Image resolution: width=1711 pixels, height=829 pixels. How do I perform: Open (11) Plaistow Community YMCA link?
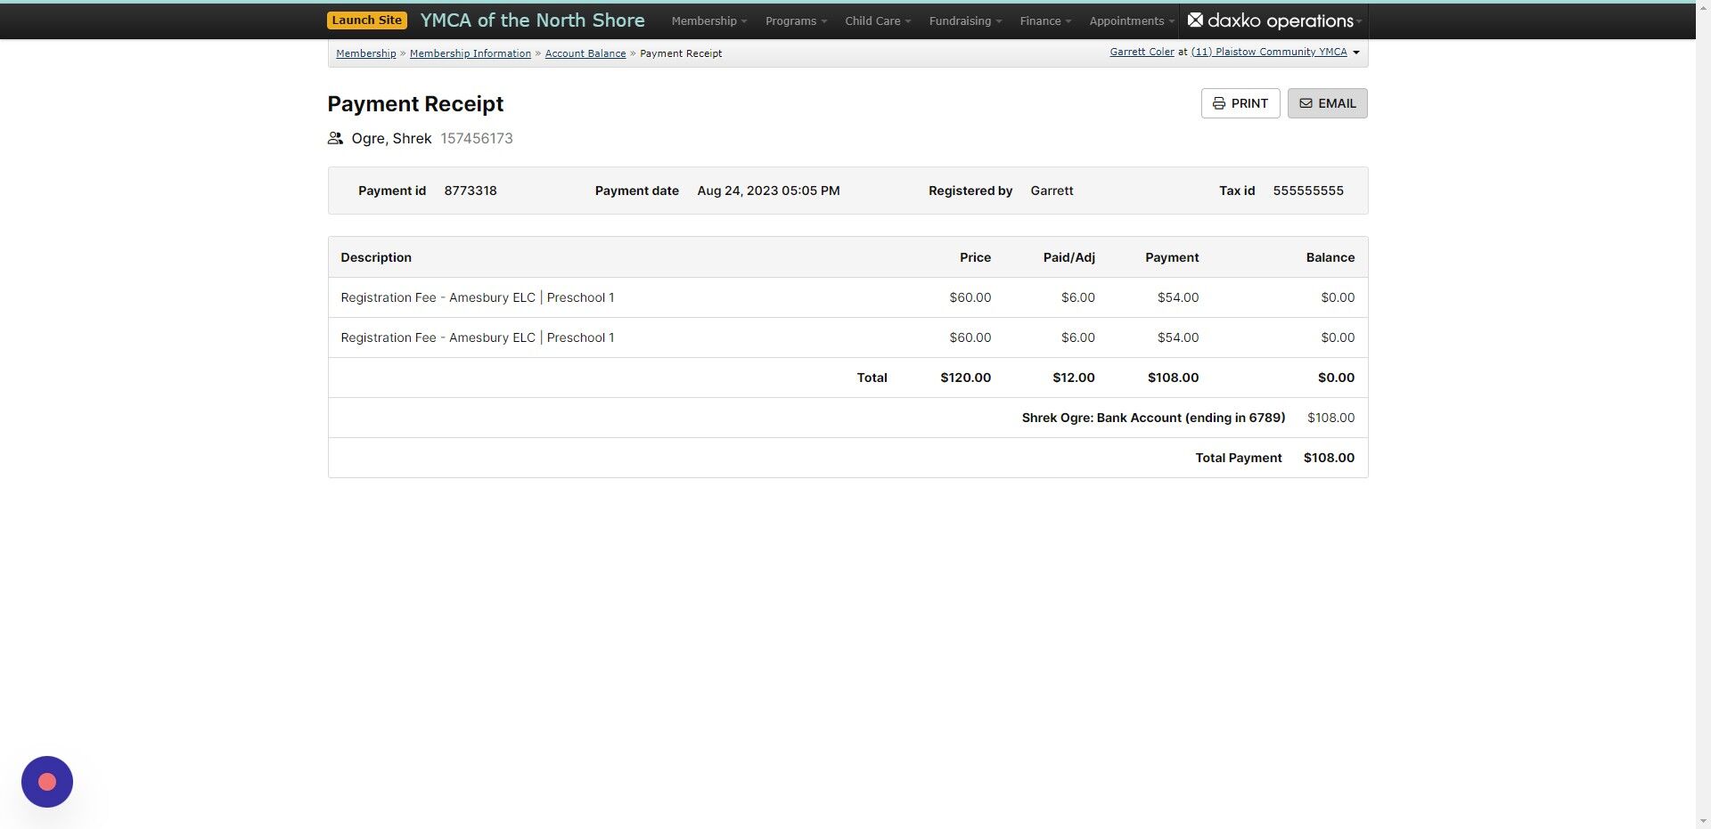coord(1269,52)
